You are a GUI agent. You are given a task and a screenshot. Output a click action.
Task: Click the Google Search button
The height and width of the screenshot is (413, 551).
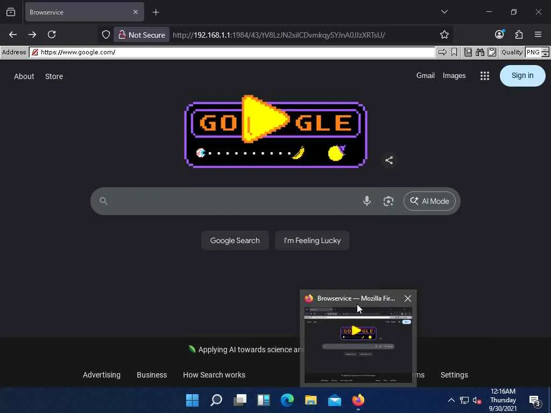[235, 240]
